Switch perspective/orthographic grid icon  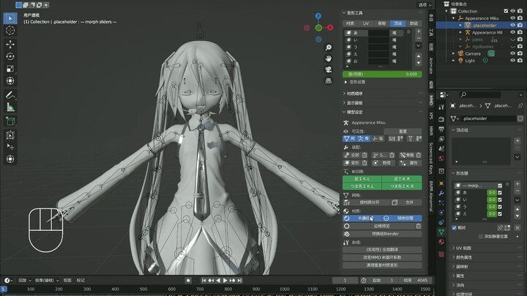[329, 80]
